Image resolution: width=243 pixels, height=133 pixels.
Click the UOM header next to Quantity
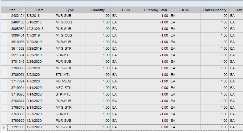pos(126,10)
